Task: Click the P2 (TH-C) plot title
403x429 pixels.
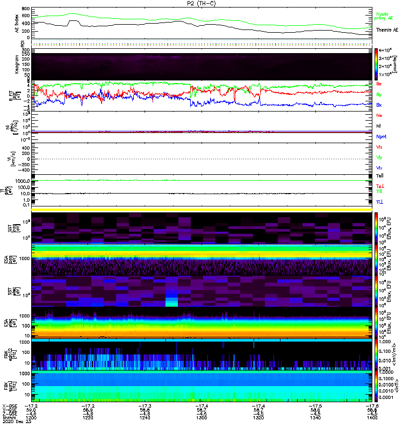Action: (x=201, y=3)
